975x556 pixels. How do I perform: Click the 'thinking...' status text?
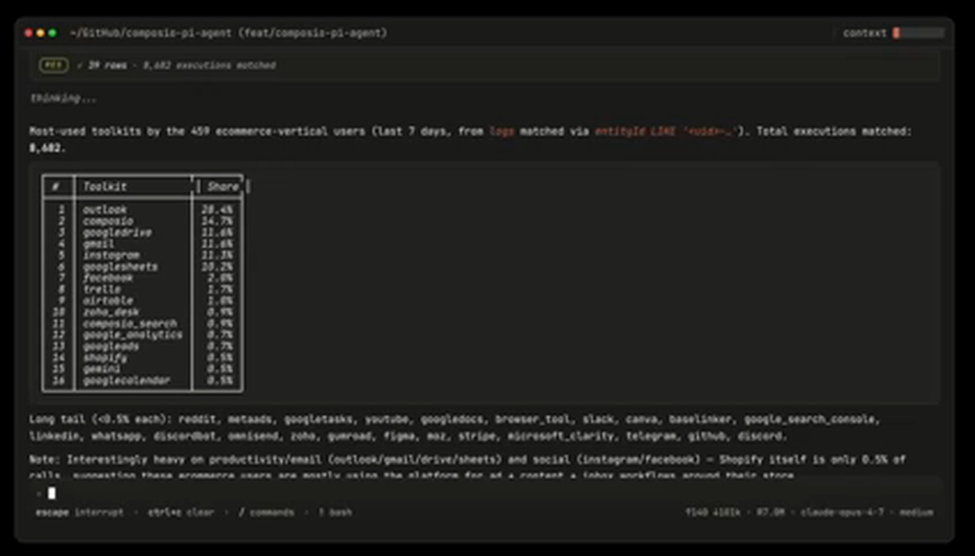click(x=63, y=98)
